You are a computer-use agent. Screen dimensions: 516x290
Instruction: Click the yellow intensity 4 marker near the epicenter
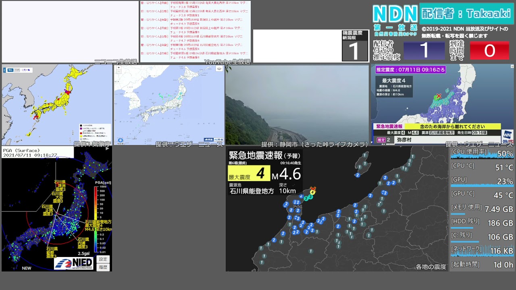pyautogui.click(x=312, y=192)
